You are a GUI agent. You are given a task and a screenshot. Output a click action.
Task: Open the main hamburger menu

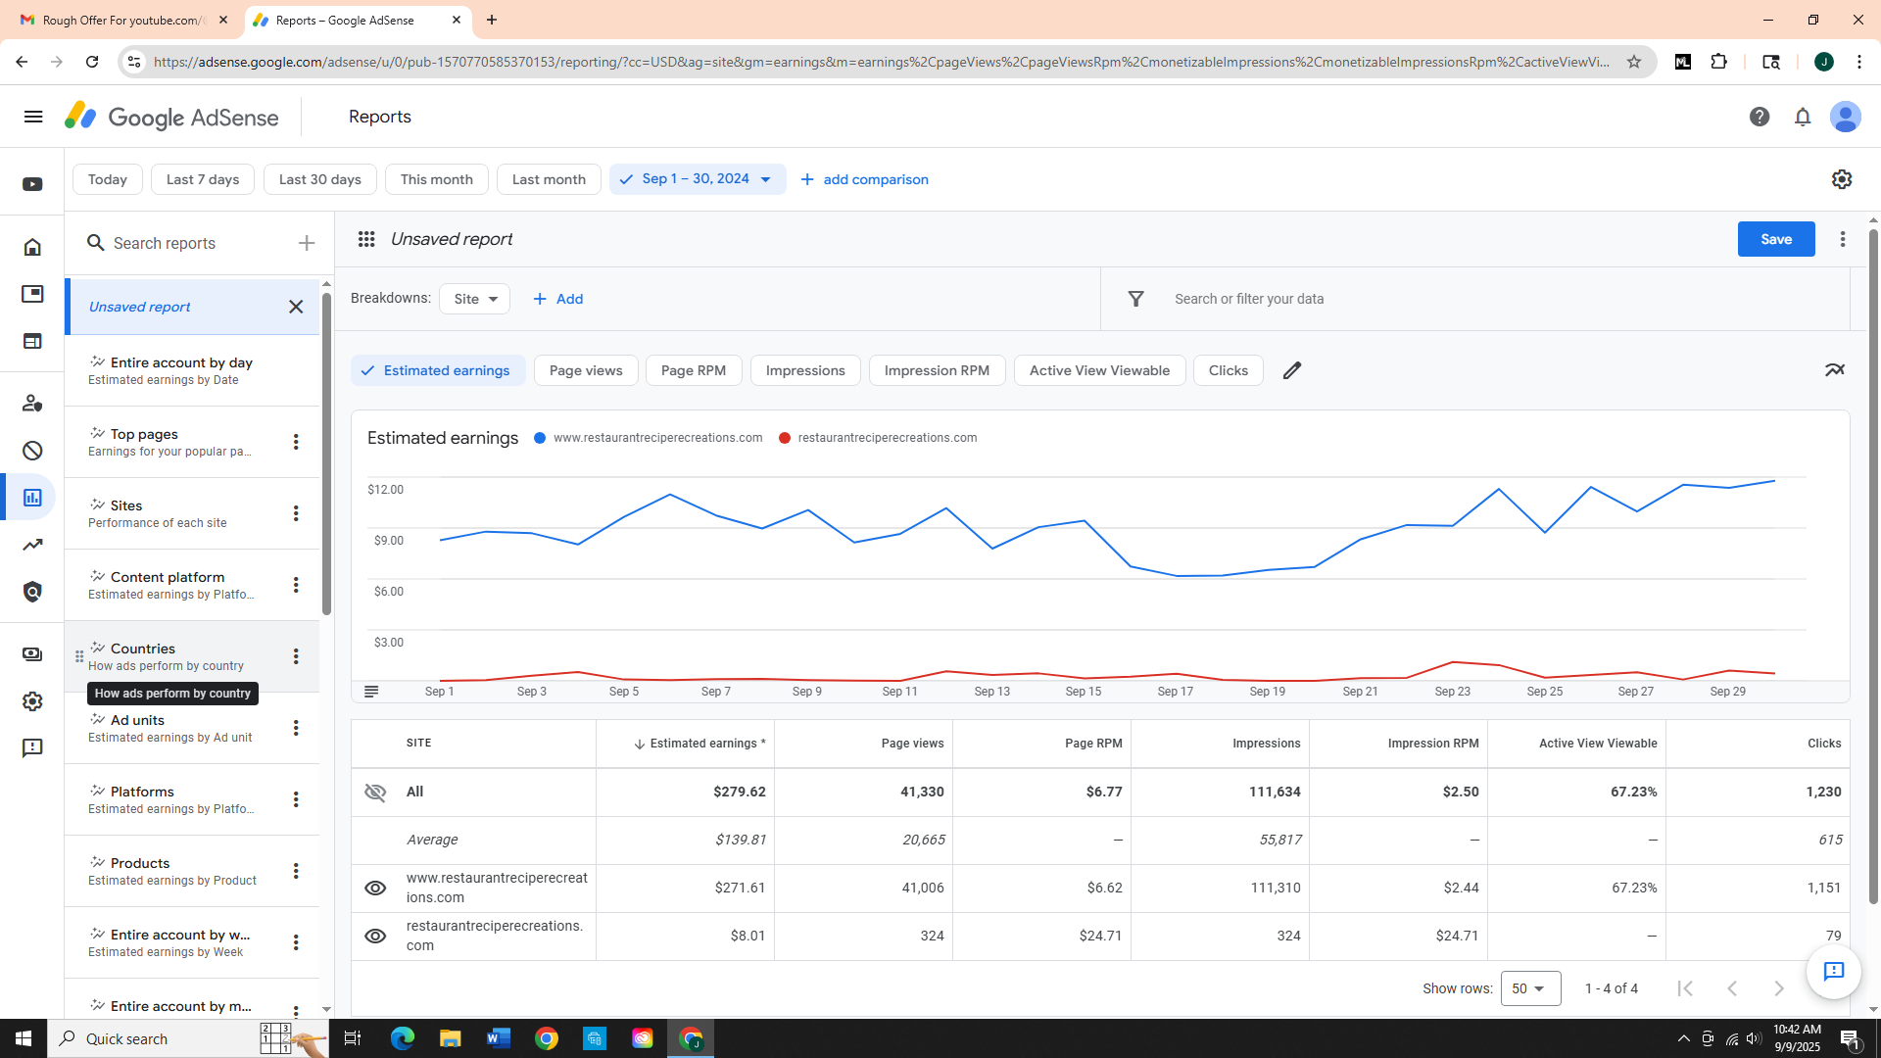point(33,117)
